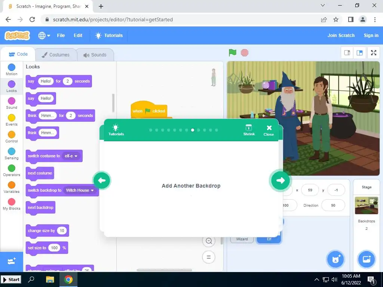Open the notification center icon
This screenshot has width=383, height=287.
pos(371,280)
